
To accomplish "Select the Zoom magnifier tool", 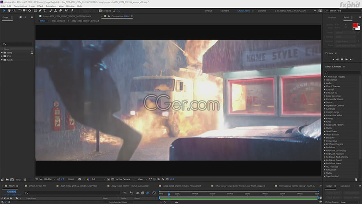I will (14, 11).
